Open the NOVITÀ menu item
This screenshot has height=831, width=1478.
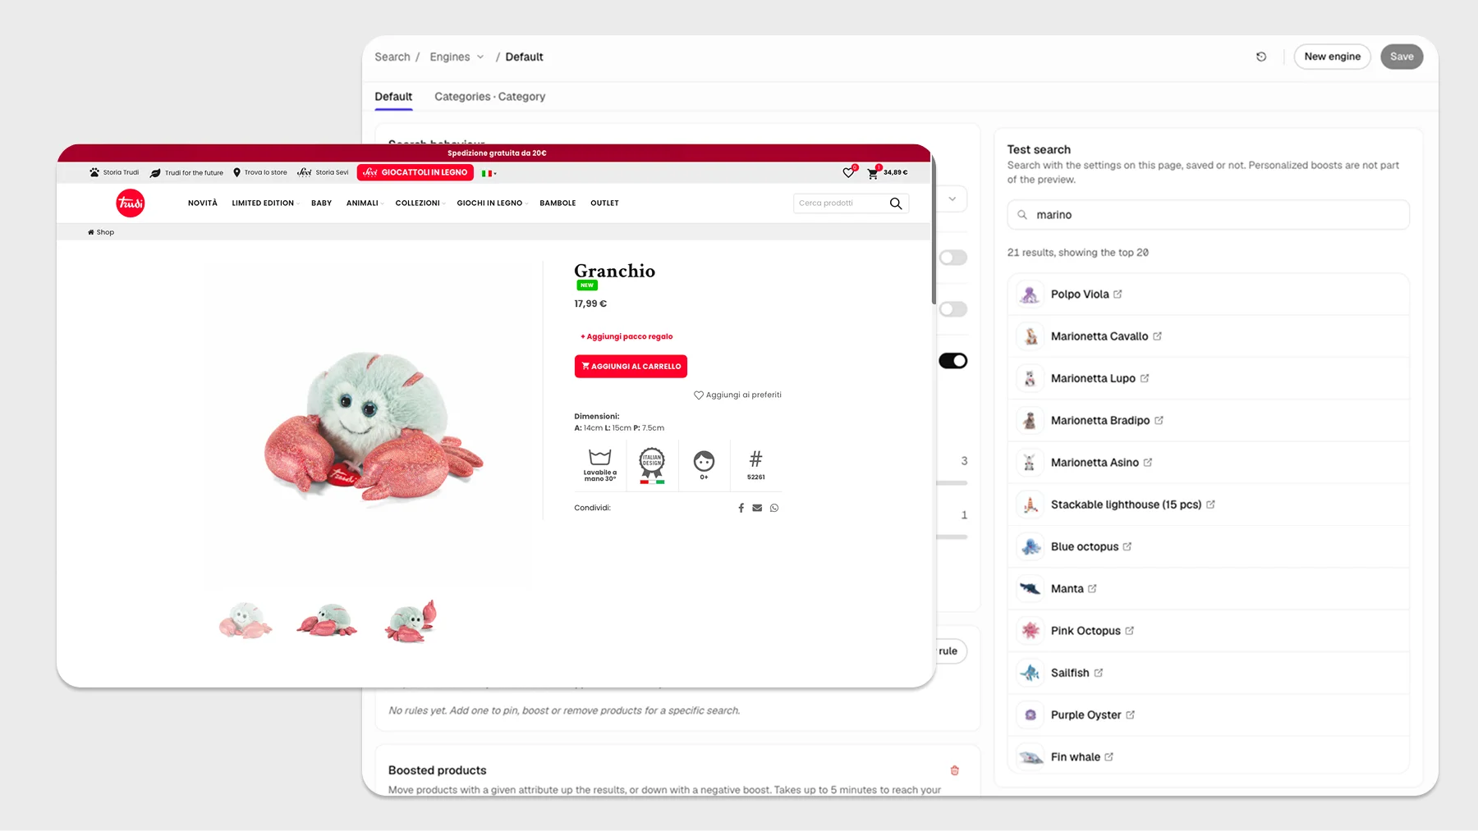pos(203,203)
